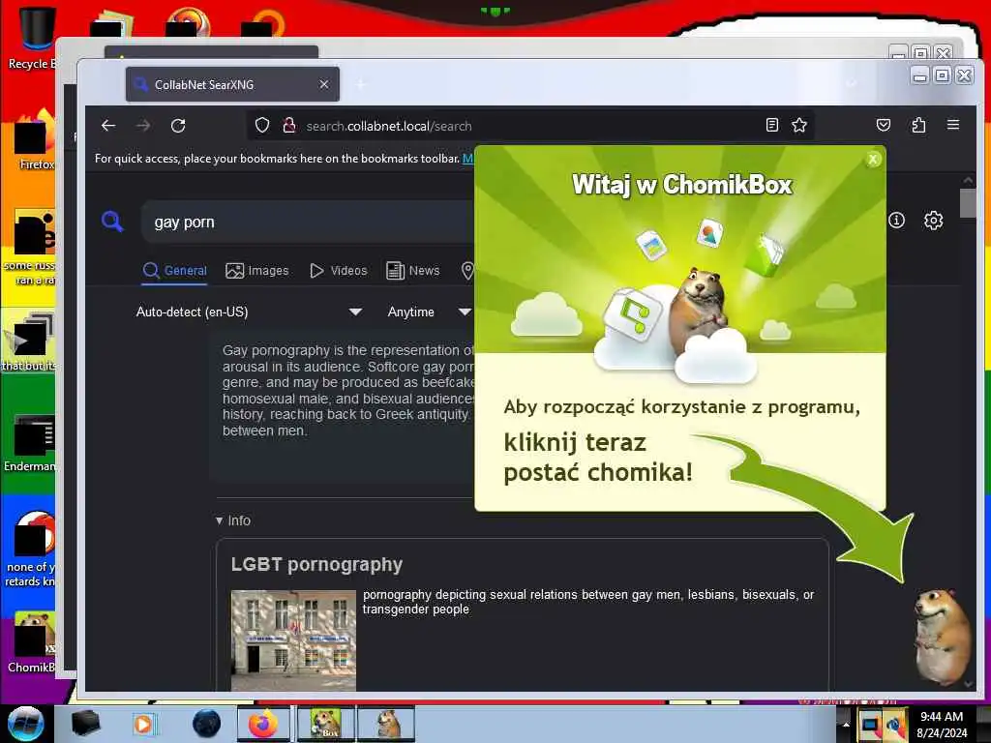The image size is (991, 743).
Task: Click the taskbar clock 9:44 AM
Action: [942, 724]
